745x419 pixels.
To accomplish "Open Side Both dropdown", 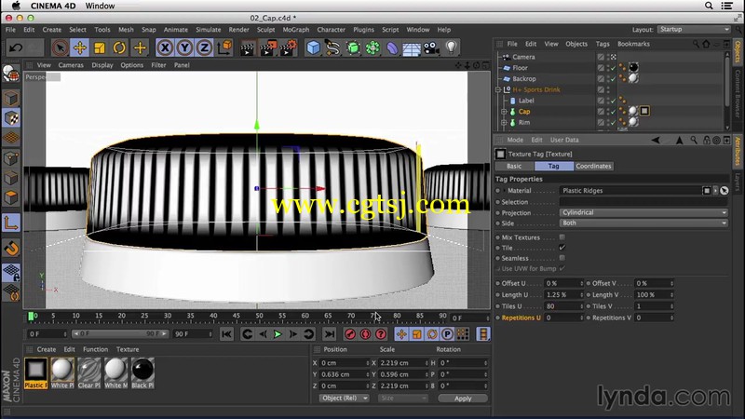I will (x=643, y=223).
